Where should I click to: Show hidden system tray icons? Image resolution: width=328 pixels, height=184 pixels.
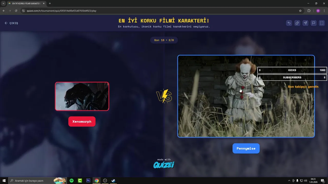coord(289,181)
